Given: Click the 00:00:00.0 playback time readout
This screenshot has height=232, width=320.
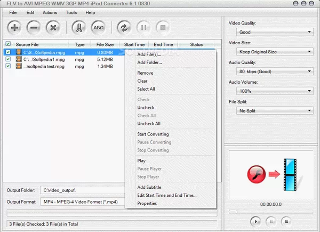Looking at the screenshot, I should pyautogui.click(x=271, y=204).
